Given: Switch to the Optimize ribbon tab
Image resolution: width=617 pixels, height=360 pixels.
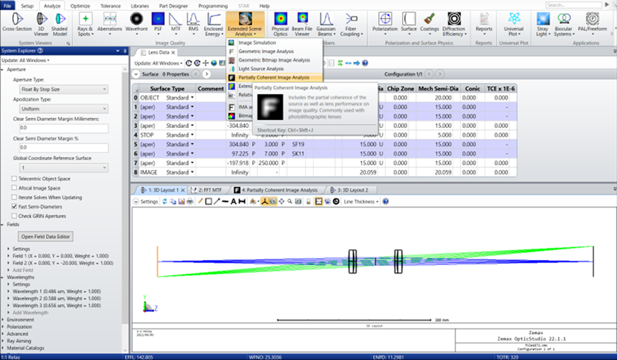Looking at the screenshot, I should click(x=80, y=6).
